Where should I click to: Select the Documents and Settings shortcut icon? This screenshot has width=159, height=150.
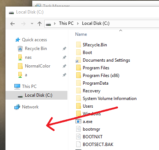pyautogui.click(x=78, y=60)
